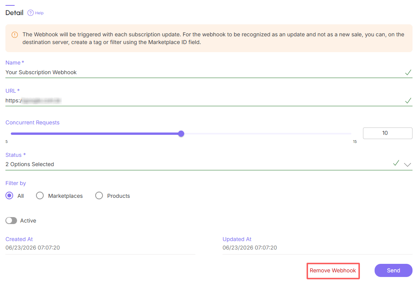
Task: Click the Updated At date value
Action: tap(250, 248)
